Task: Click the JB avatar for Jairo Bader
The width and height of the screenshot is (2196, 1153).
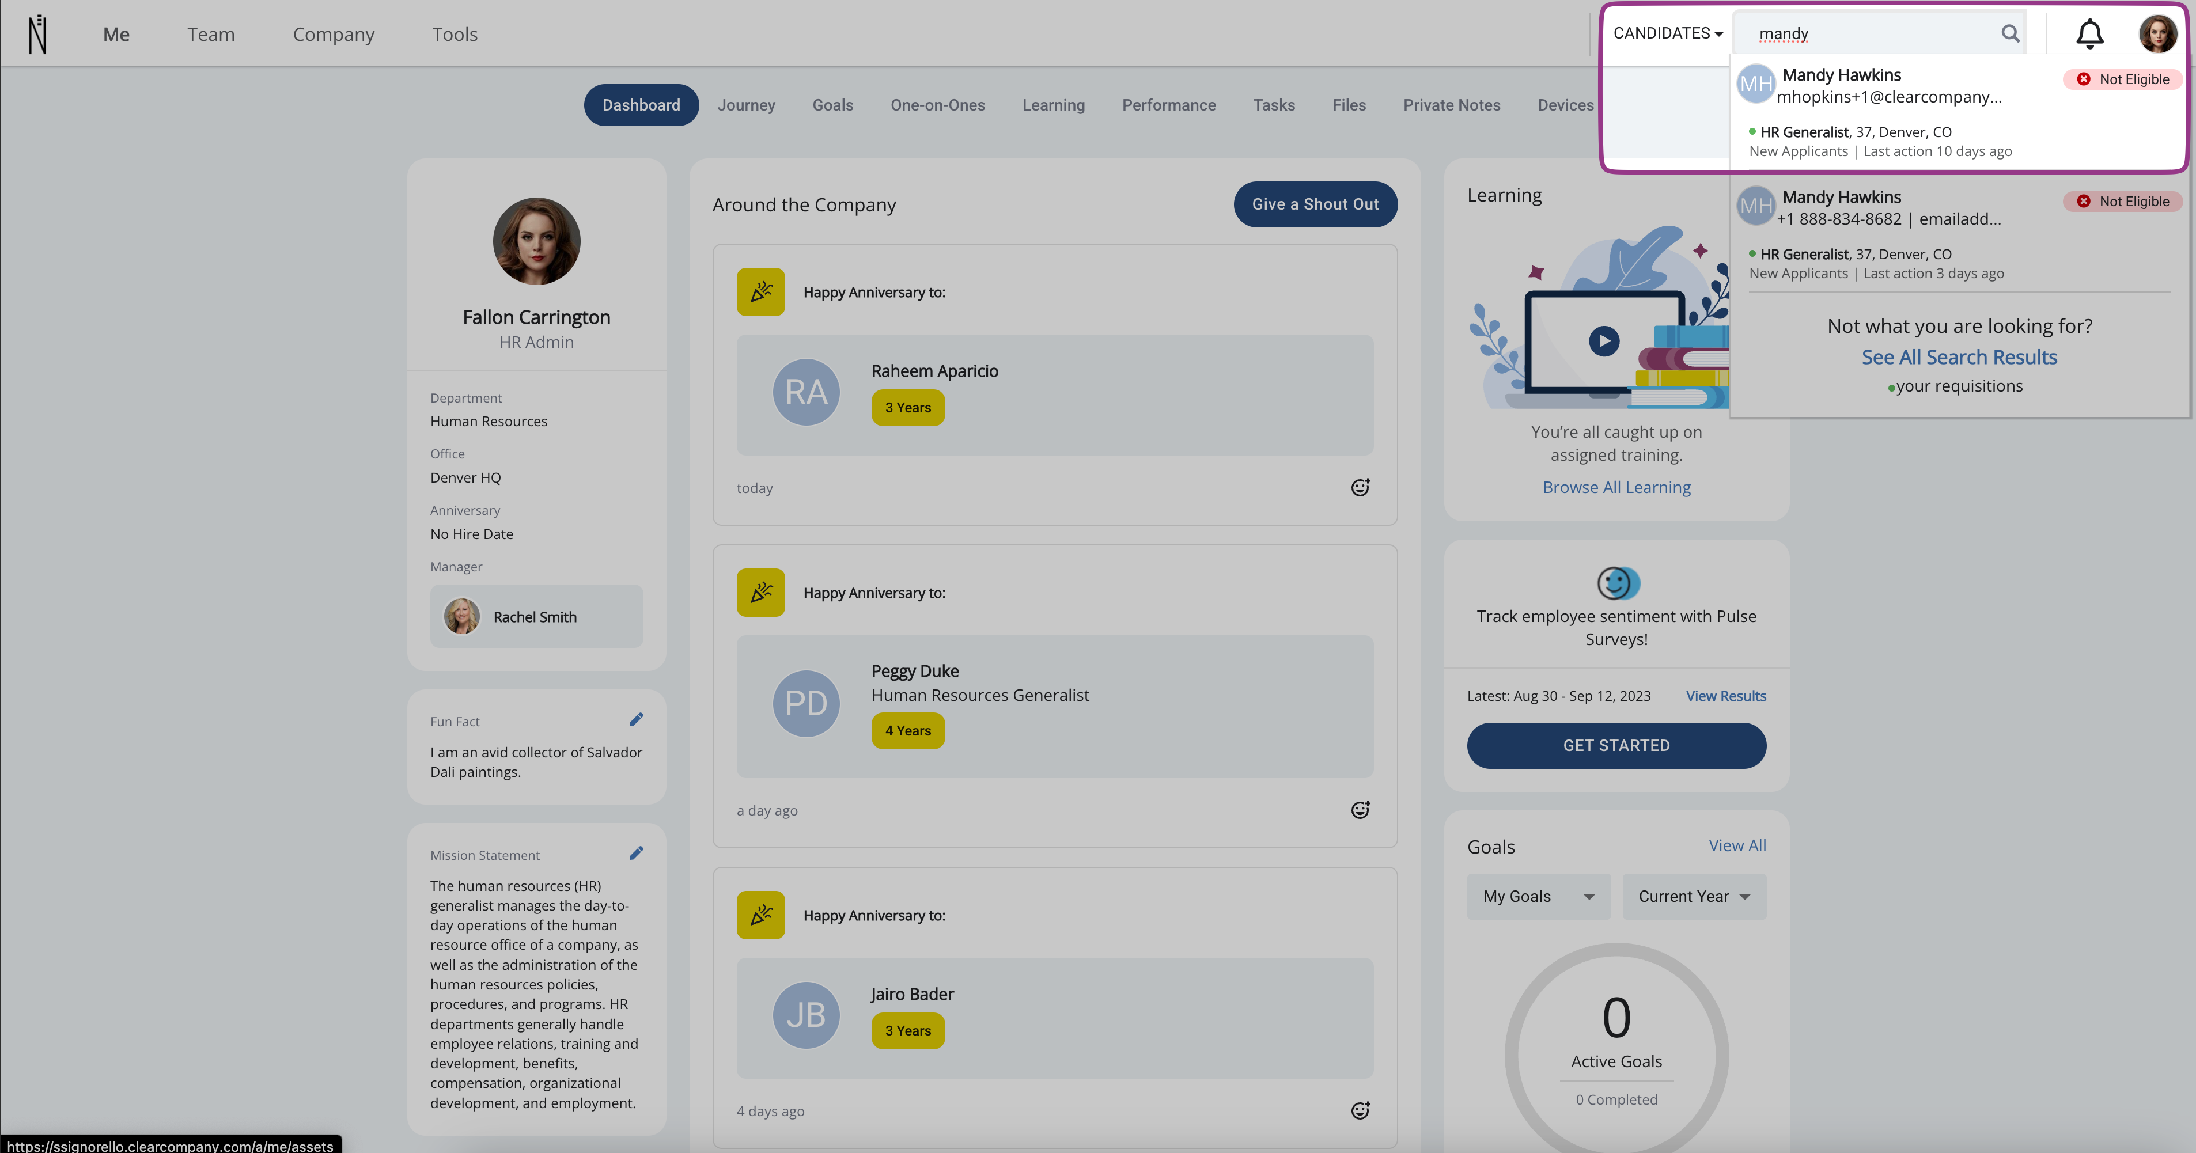Action: [x=805, y=1015]
